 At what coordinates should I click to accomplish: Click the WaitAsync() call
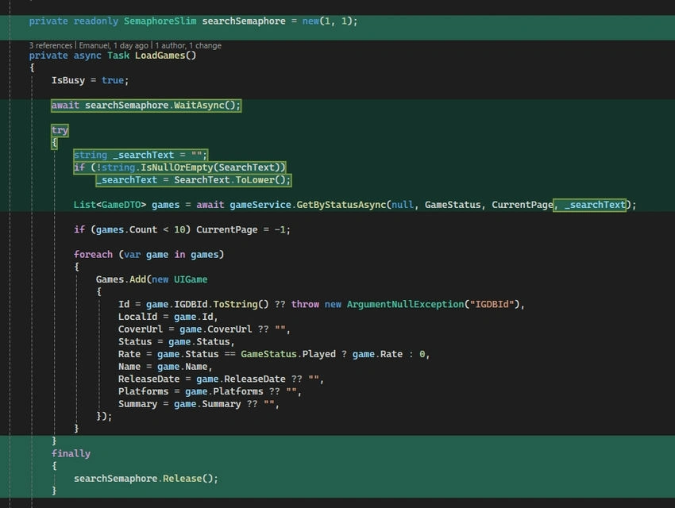tap(206, 106)
